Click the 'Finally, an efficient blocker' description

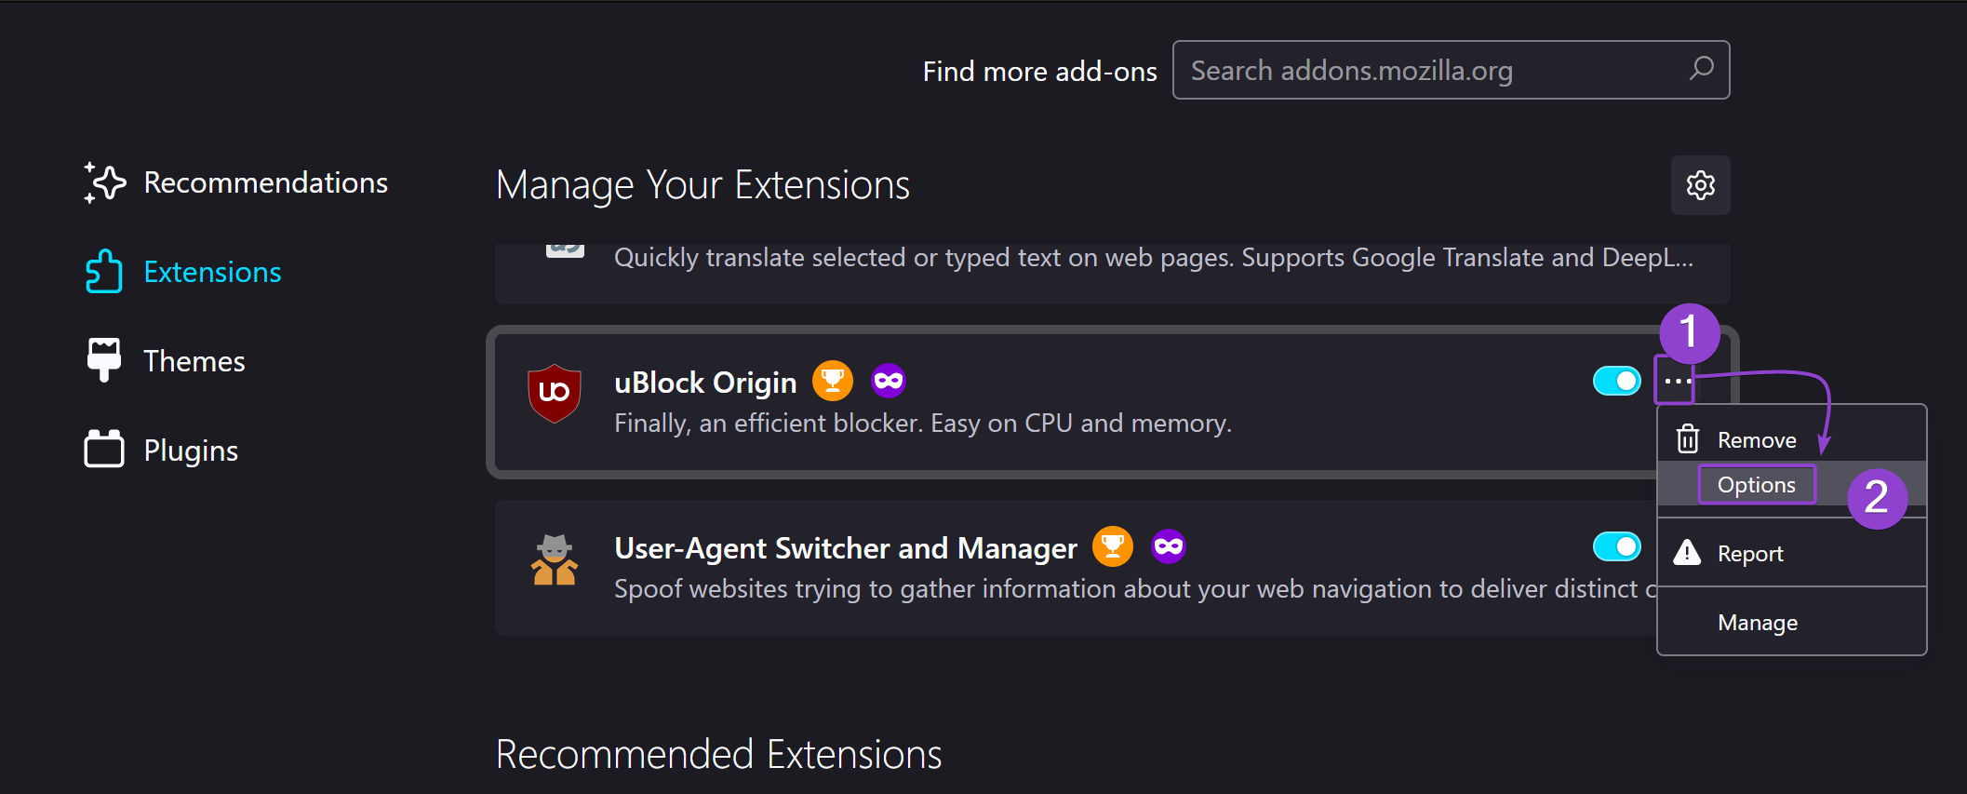[923, 424]
